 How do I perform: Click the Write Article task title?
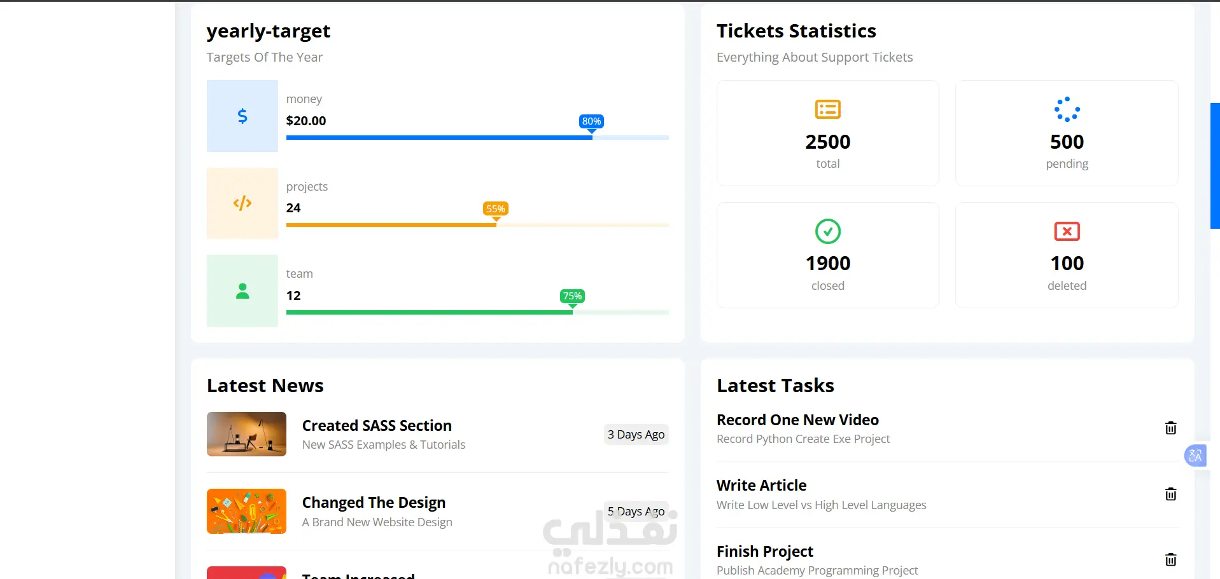point(761,485)
